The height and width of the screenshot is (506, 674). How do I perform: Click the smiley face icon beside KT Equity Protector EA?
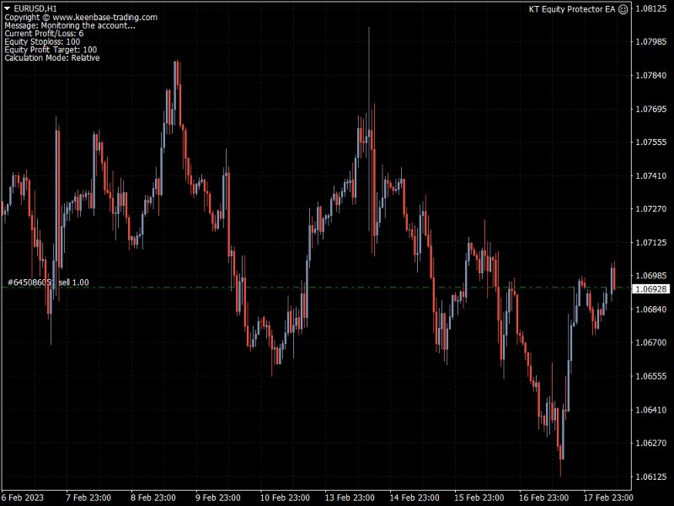coord(623,9)
